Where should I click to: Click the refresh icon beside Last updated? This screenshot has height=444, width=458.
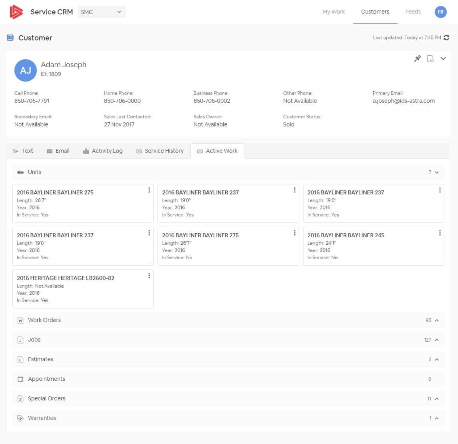click(446, 38)
